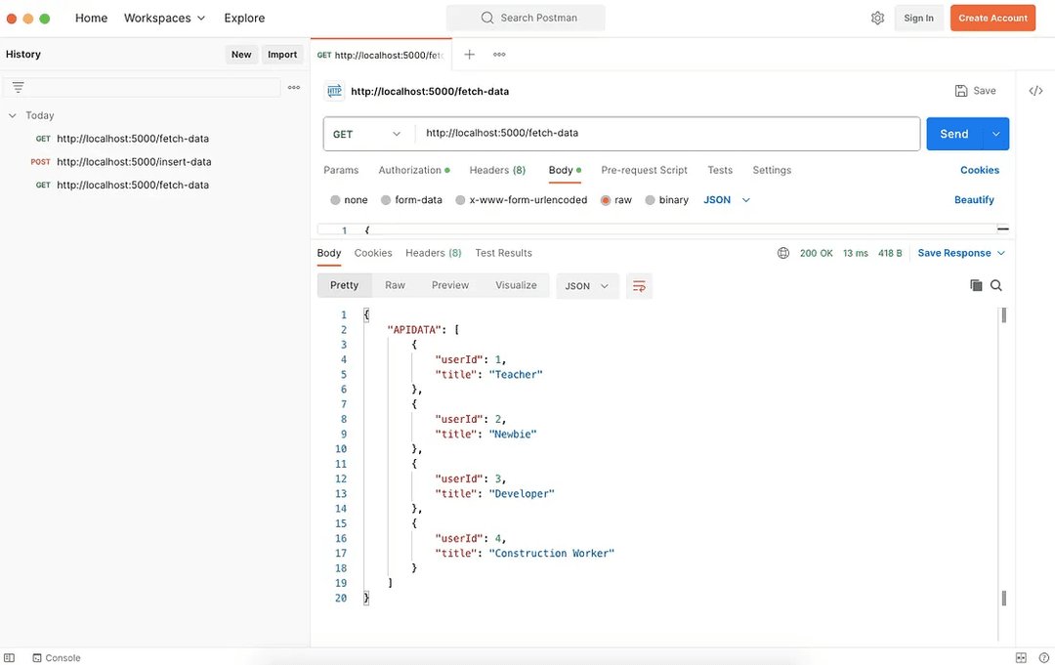The height and width of the screenshot is (665, 1055).
Task: Copy the response with the copy icon
Action: tap(976, 286)
